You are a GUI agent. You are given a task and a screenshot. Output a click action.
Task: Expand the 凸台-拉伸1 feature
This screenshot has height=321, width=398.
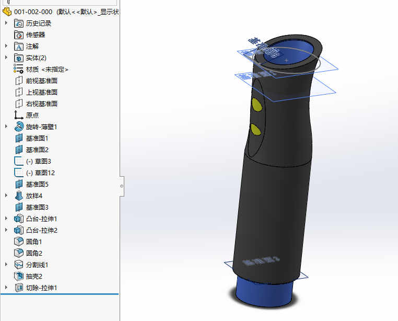[x=6, y=219]
